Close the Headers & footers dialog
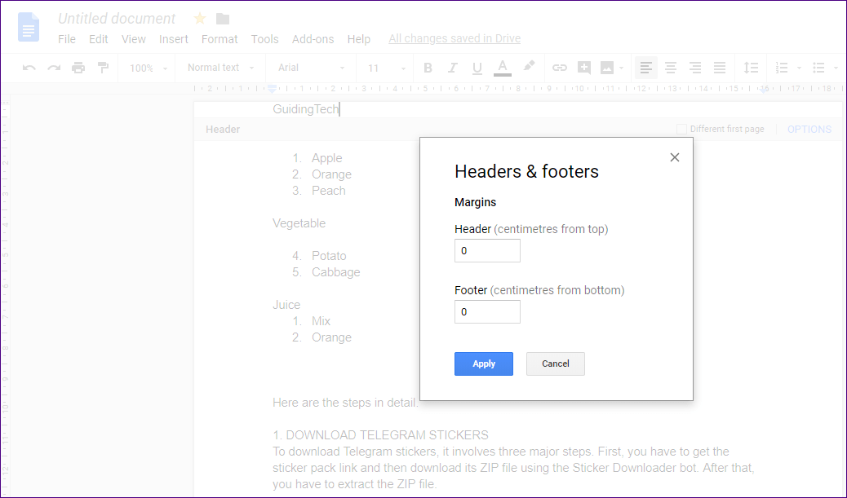 click(x=675, y=157)
